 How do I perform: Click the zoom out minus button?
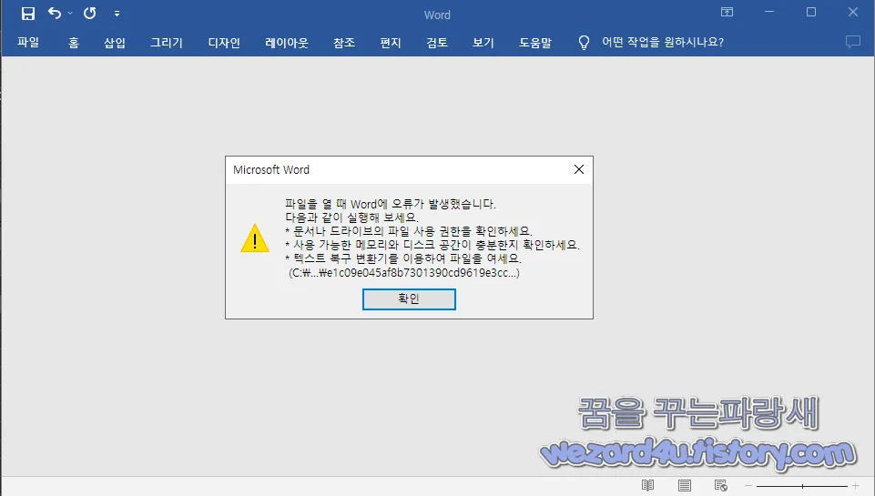(x=748, y=486)
